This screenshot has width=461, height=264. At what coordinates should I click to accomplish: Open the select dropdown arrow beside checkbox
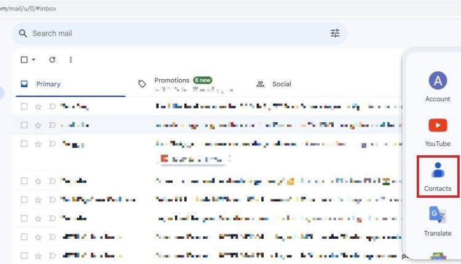click(34, 60)
